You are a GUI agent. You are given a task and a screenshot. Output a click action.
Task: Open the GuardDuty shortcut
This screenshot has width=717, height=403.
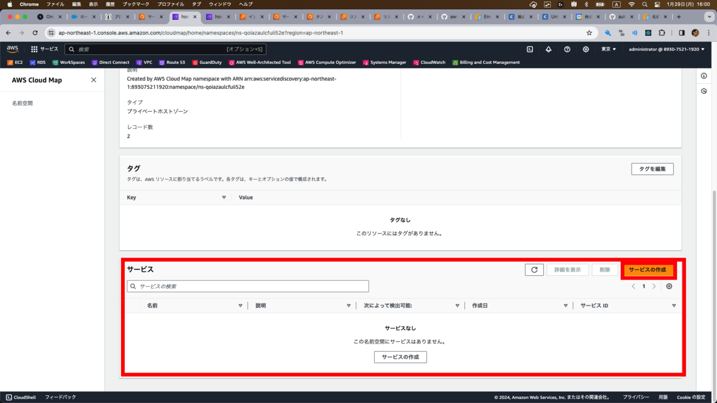coord(207,62)
